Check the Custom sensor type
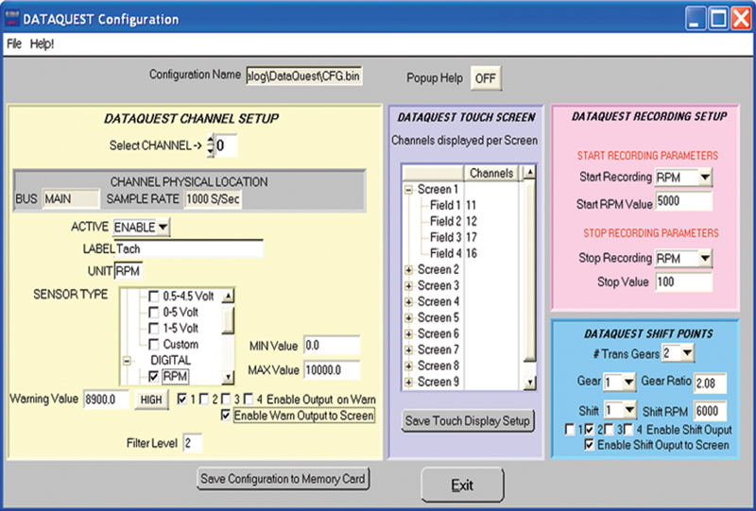Viewport: 756px width, 511px height. pos(153,344)
